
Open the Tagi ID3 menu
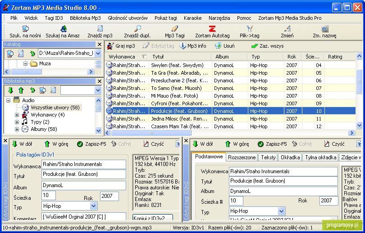coord(54,18)
